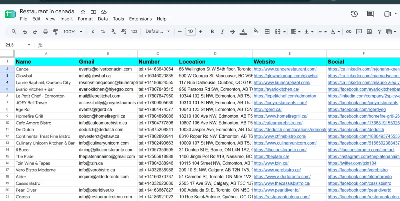Open the Help menu

[162, 19]
